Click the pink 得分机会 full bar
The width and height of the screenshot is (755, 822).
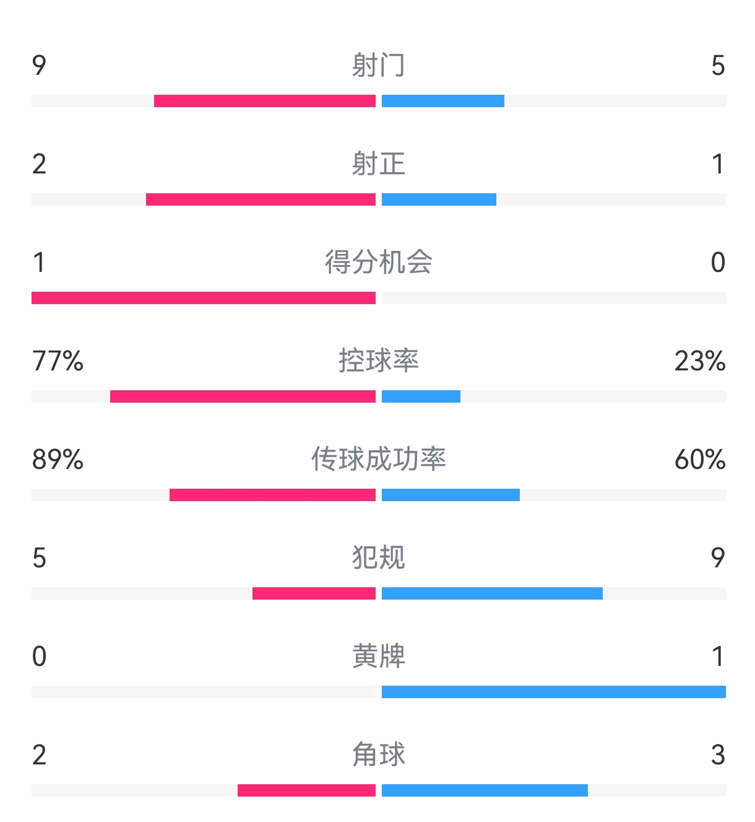(204, 298)
